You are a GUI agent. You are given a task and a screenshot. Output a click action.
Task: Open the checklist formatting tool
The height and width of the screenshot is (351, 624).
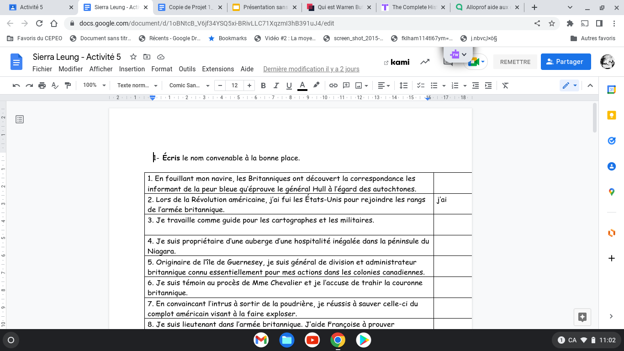[x=421, y=85]
